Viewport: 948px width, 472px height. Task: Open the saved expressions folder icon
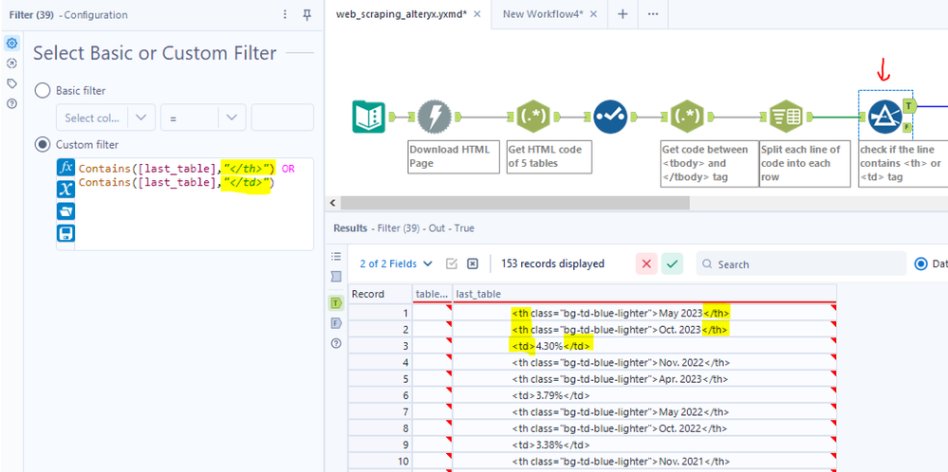point(65,210)
